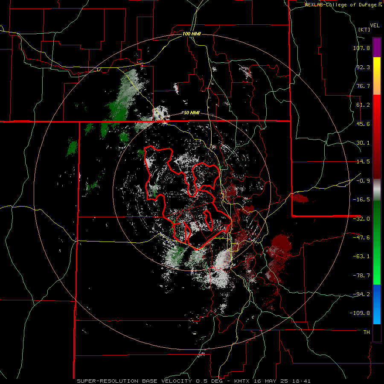Click the yellow-orange segment of velocity color bar
The image size is (384, 384).
377,76
